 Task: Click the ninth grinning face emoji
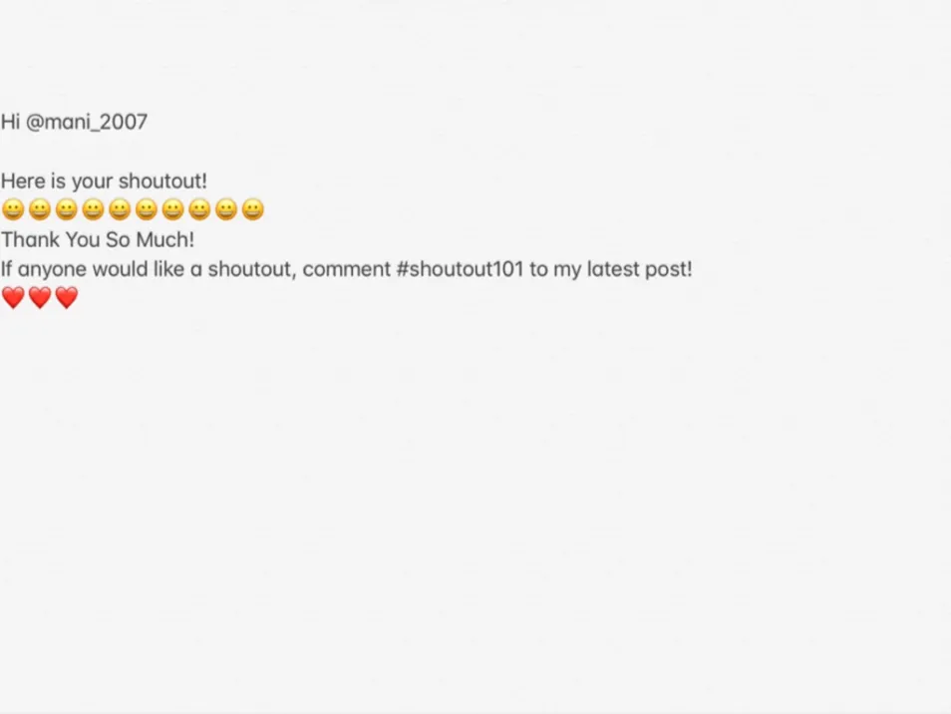coord(226,210)
